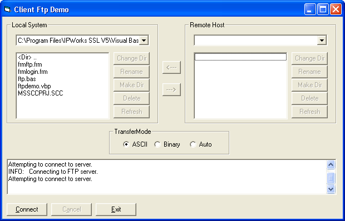Screen dimensions: 345x221
Task: Click Local System Make Dir button
Action: [x=131, y=85]
